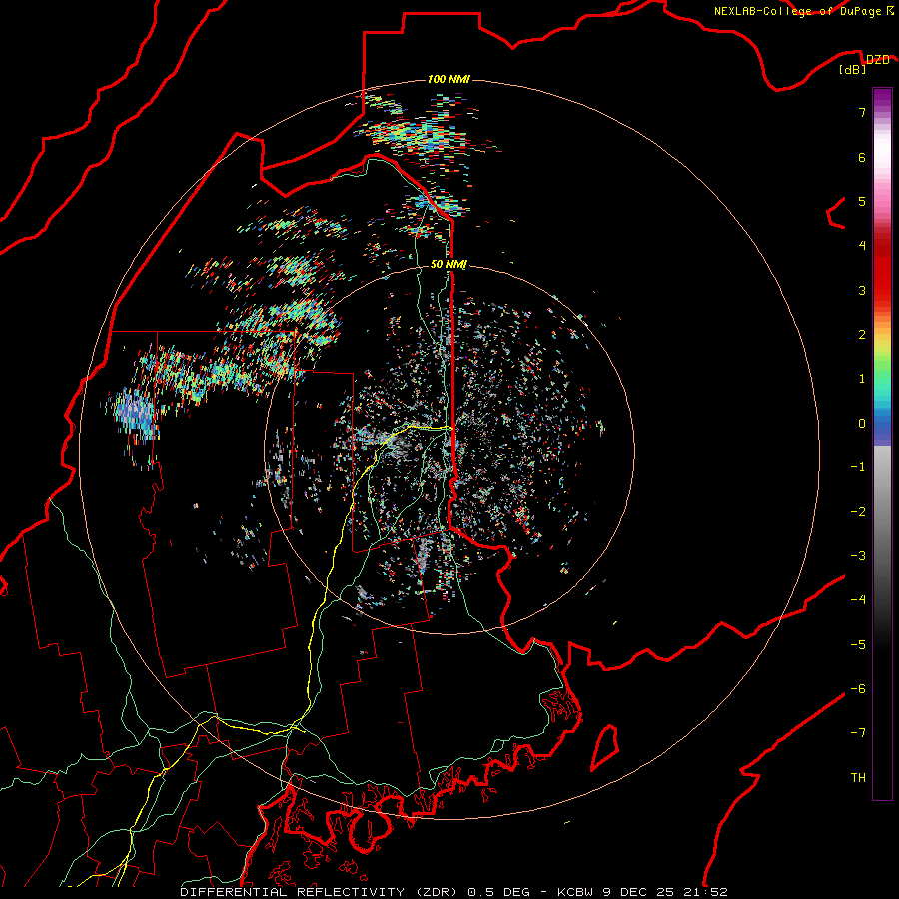Click the Differential Reflectivity product caption
899x899 pixels.
point(453,892)
